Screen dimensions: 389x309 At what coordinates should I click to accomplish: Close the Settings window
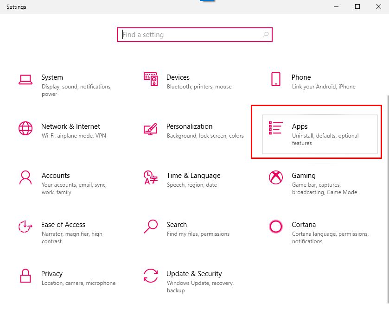[379, 6]
